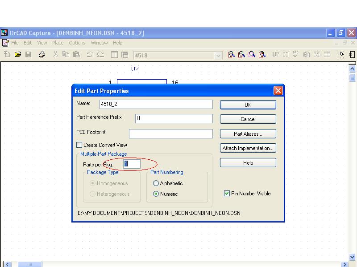Viewport: 357px width, 267px height.
Task: Click the Zoom to All icon
Action: click(x=262, y=54)
